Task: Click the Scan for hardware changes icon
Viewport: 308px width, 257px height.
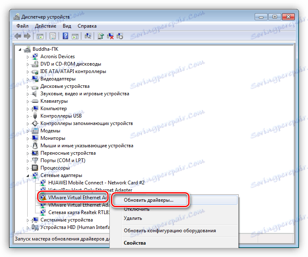Action: click(x=88, y=36)
